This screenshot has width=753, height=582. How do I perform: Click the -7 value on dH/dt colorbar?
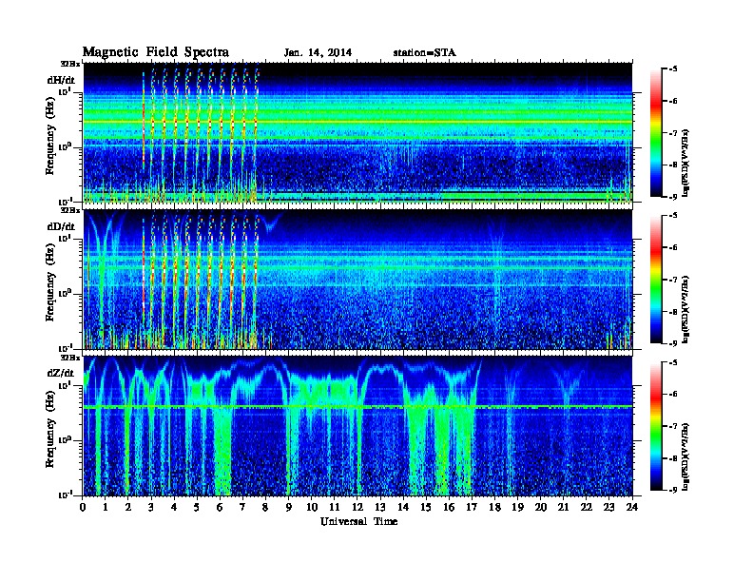pos(673,133)
